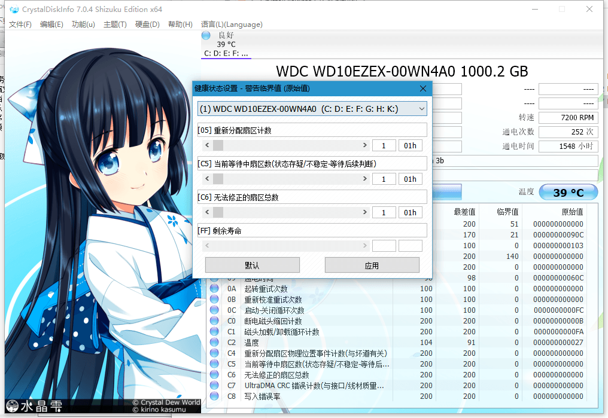Select the 启动-关闭循环次数 attribute row
This screenshot has width=608, height=418.
pyautogui.click(x=398, y=310)
